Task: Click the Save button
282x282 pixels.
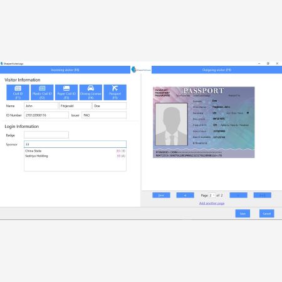Action: point(243,214)
